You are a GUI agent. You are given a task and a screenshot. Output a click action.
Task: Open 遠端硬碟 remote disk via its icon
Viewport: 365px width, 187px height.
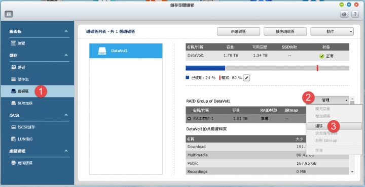coord(14,163)
